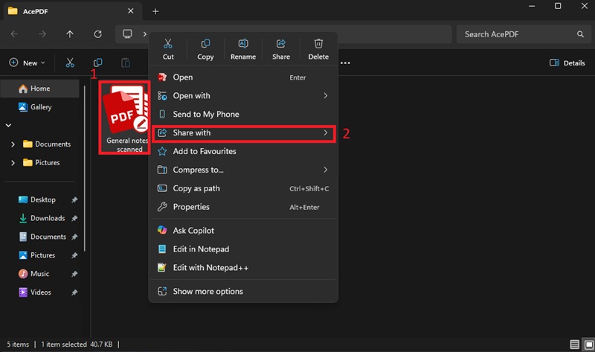Click the '5 items' status text
Image resolution: width=595 pixels, height=352 pixels.
tap(18, 345)
